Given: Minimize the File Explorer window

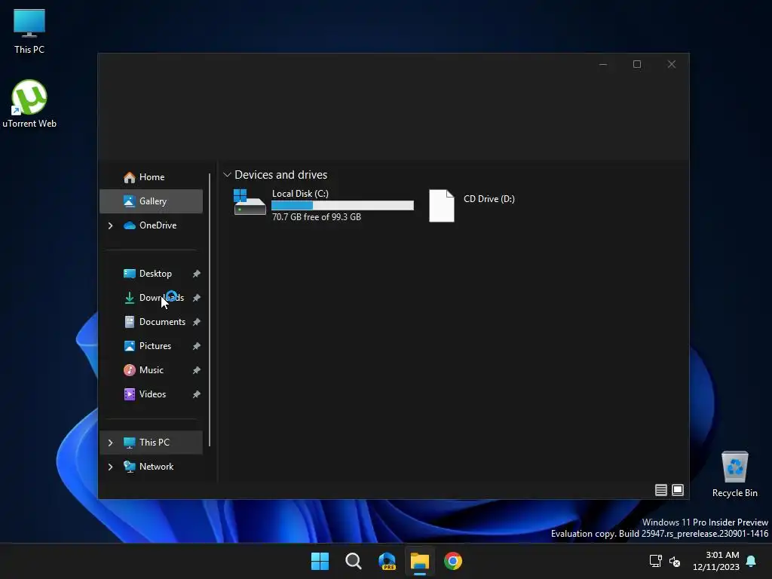Looking at the screenshot, I should pos(603,64).
